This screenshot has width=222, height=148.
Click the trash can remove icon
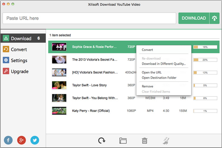click(144, 141)
